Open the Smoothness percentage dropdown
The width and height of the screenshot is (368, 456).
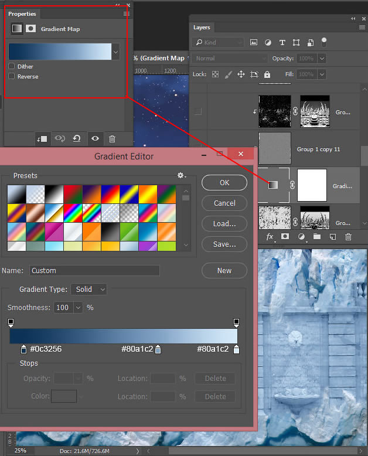[x=78, y=307]
